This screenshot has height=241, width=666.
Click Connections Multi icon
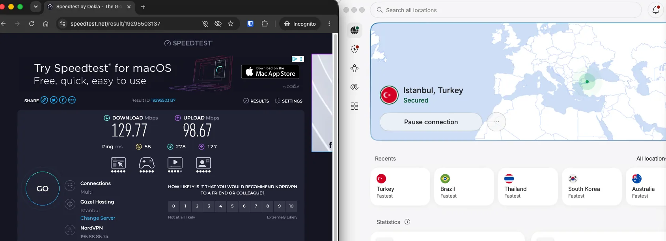click(70, 186)
